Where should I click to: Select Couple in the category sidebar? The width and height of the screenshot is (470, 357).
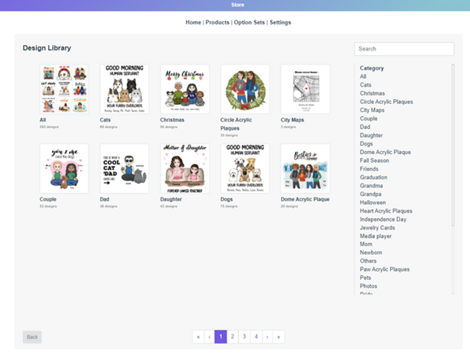pyautogui.click(x=369, y=119)
